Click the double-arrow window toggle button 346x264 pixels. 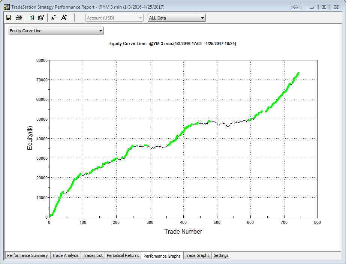[x=295, y=7]
